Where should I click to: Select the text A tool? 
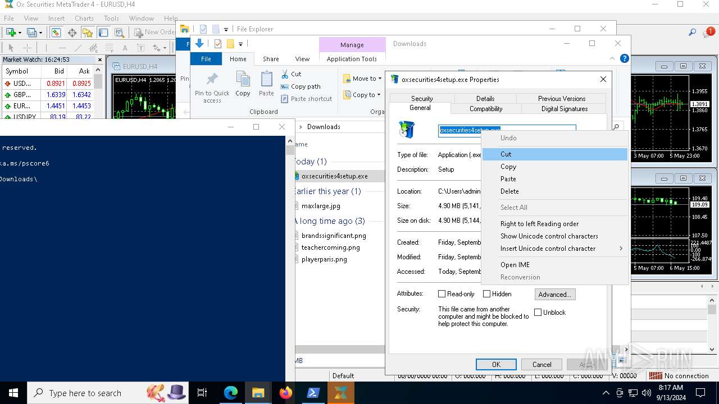(x=125, y=48)
